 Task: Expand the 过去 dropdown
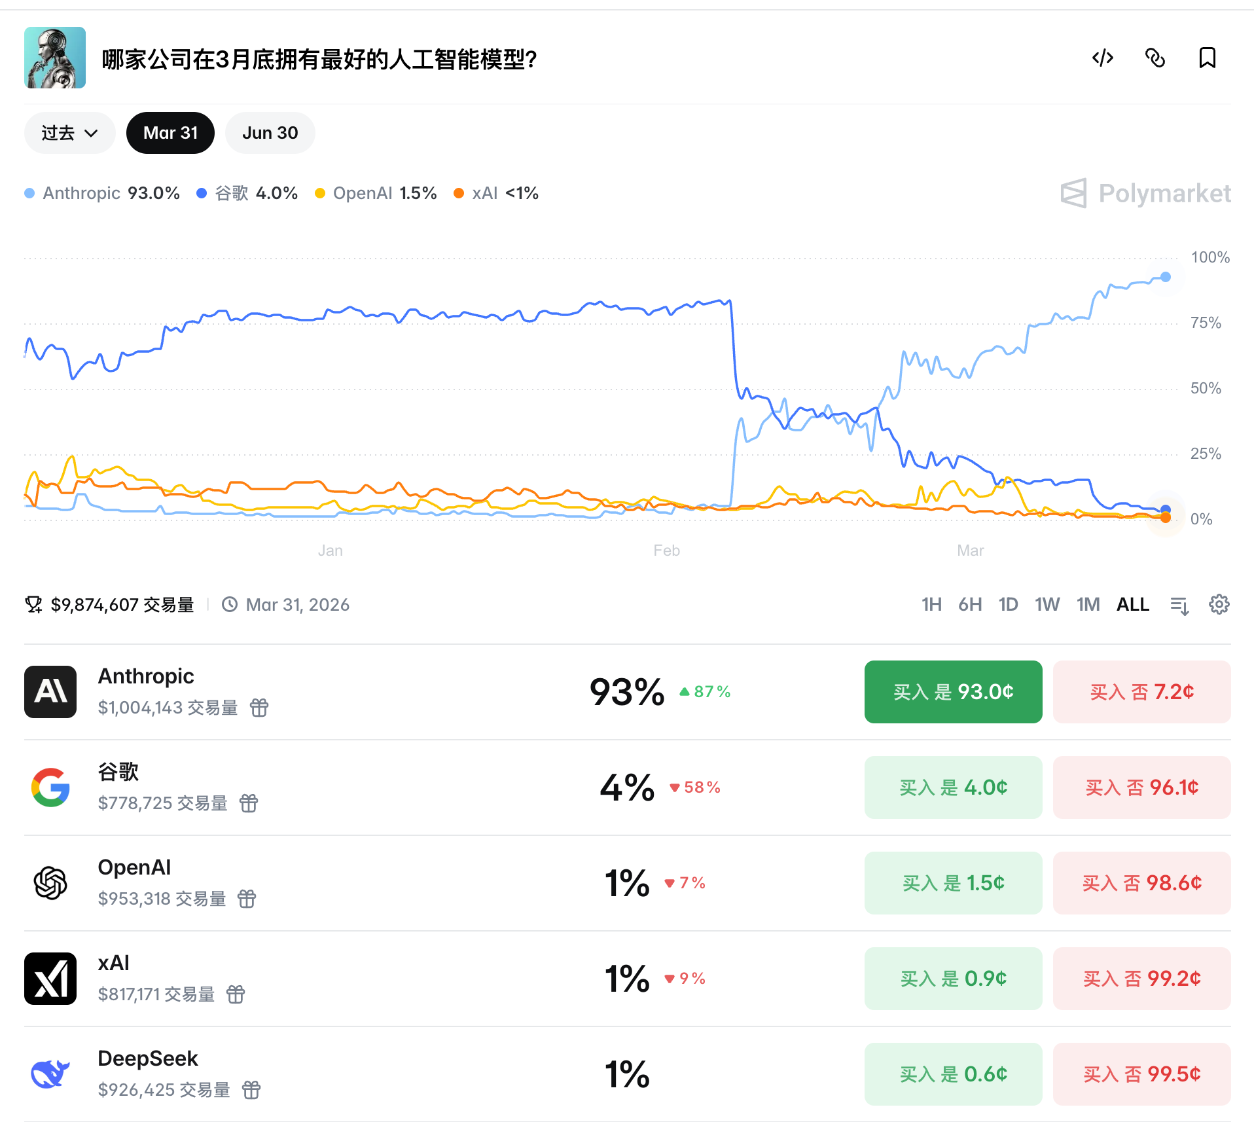click(69, 133)
